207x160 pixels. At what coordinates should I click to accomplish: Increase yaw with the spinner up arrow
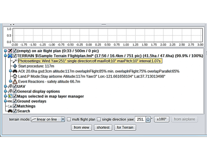point(148,118)
